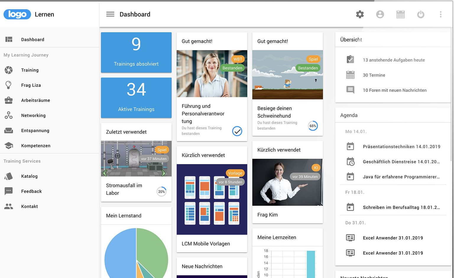Screen dimensions: 454x278
Task: Log out with the power icon
Action: click(421, 14)
